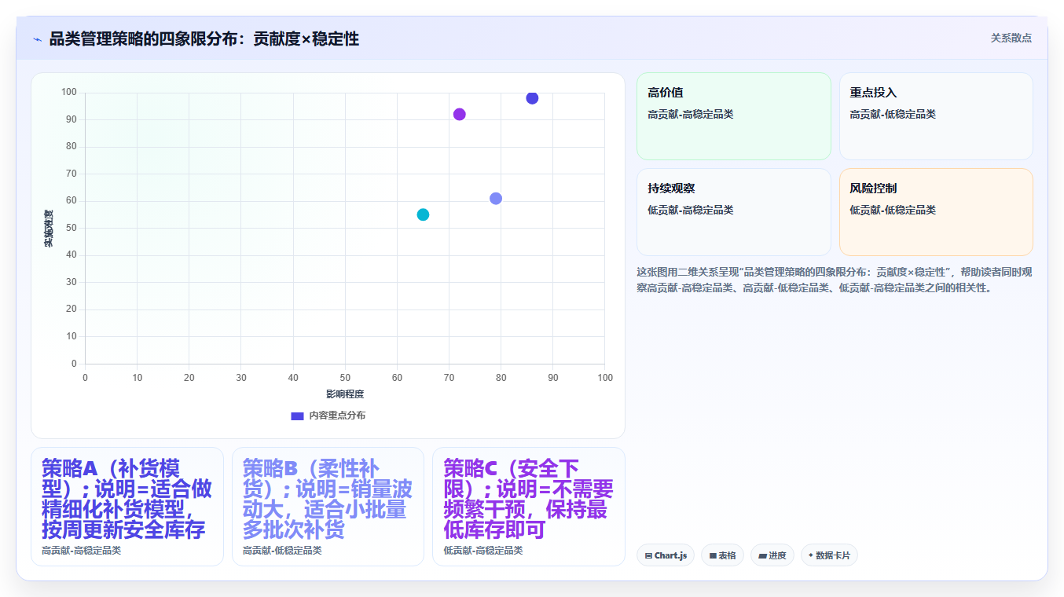Open the 策略C（安全下限）card
The width and height of the screenshot is (1064, 597).
[x=529, y=507]
